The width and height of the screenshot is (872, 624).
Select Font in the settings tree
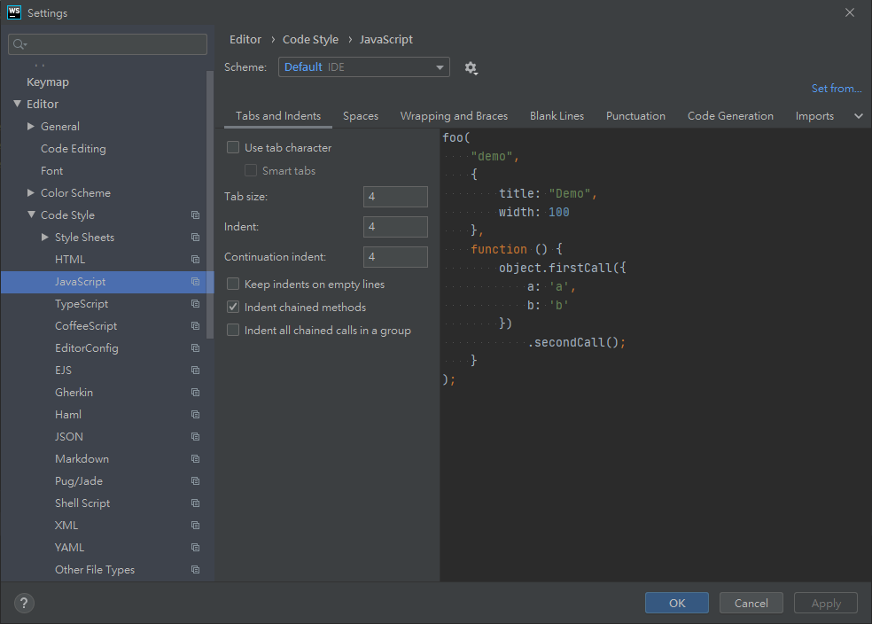[x=51, y=171]
